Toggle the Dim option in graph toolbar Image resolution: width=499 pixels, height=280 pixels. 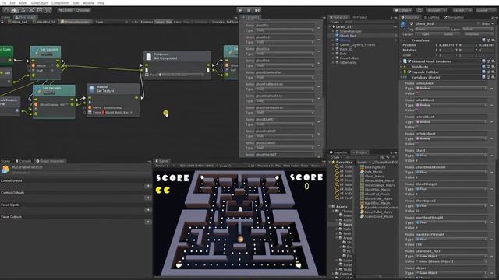168,22
